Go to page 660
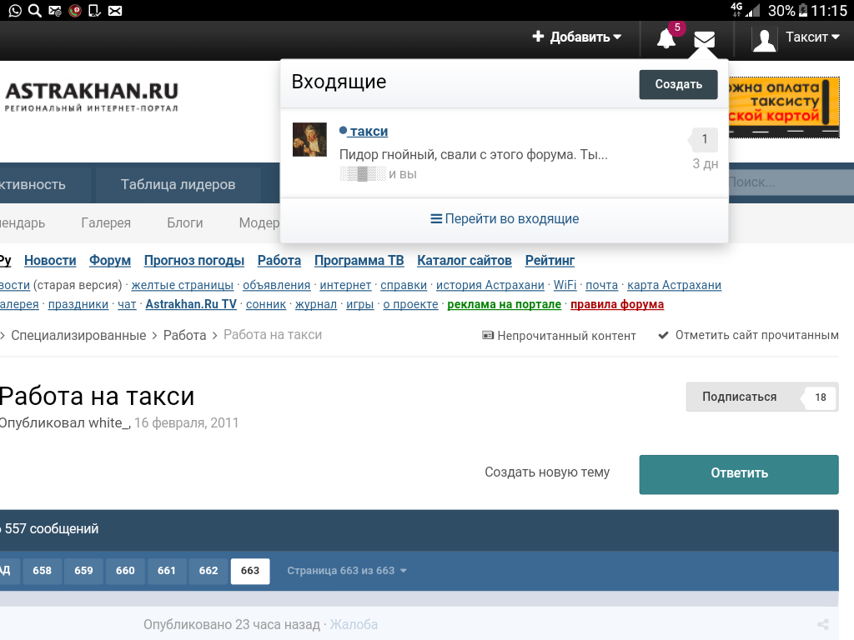 tap(125, 571)
